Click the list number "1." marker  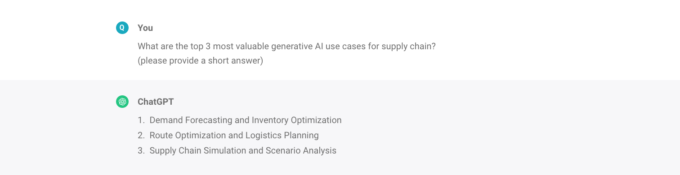click(x=141, y=120)
